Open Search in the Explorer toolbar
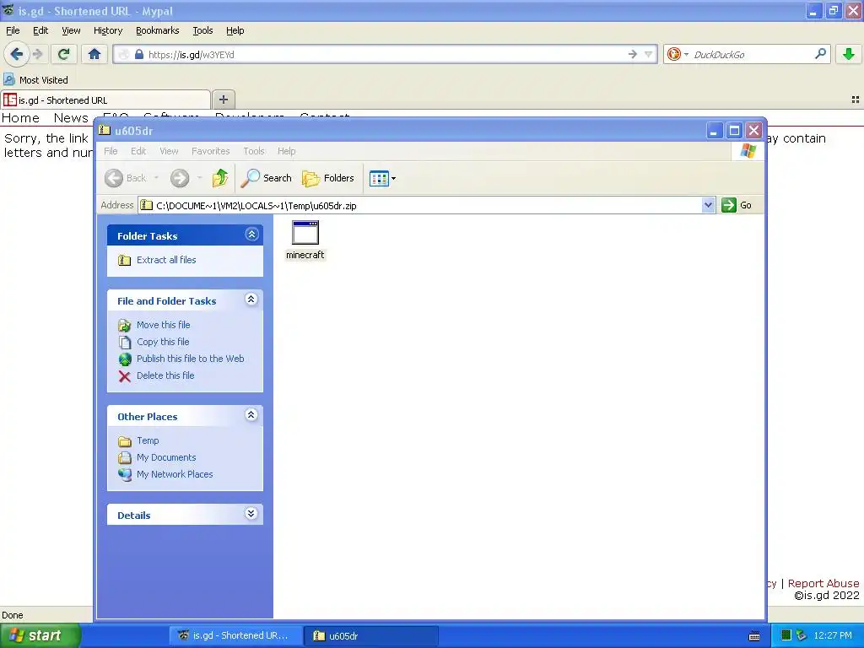 [x=267, y=178]
